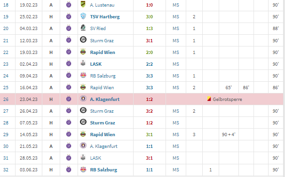Open the 1:0 result against A. Lustenau
Image resolution: width=285 pixels, height=177 pixels.
(150, 5)
